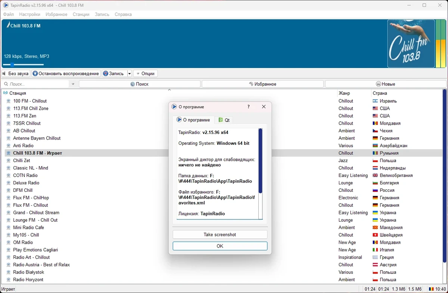The width and height of the screenshot is (448, 293).
Task: Select Flux FM - ChilHop station
Action: pyautogui.click(x=31, y=198)
